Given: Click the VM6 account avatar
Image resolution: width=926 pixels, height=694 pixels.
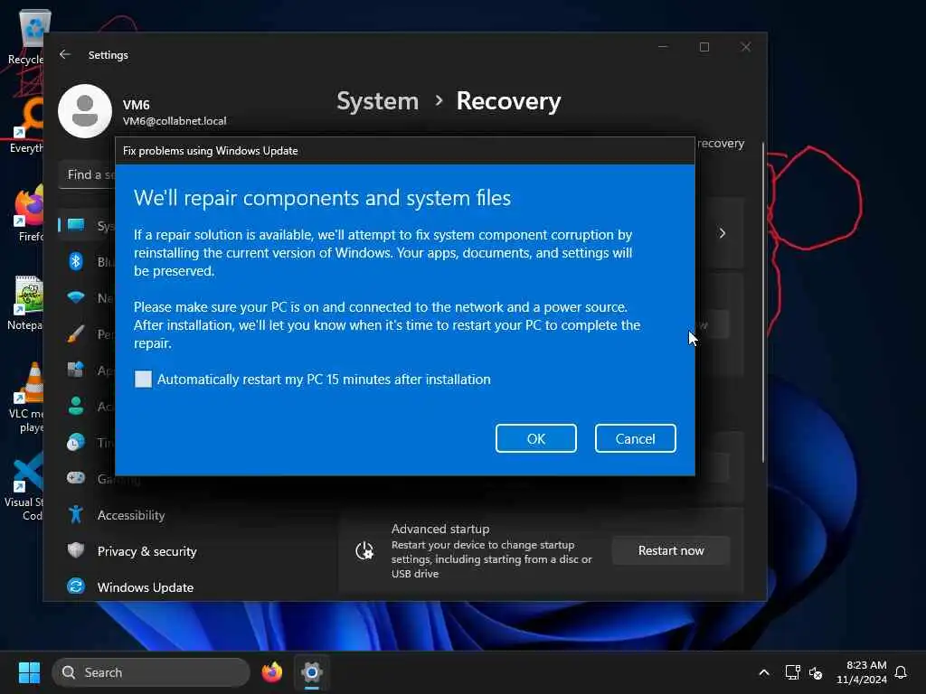Looking at the screenshot, I should (x=85, y=111).
